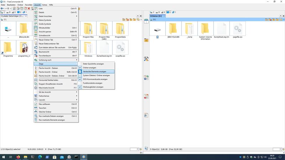Expand Detail-Ansichten submenu

click(x=56, y=16)
